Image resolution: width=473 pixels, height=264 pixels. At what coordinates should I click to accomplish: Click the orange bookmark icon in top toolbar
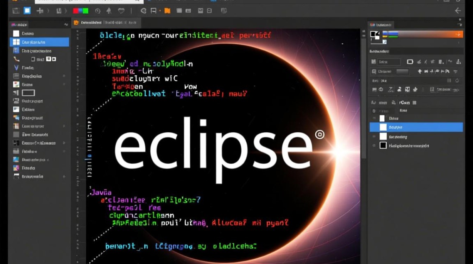pyautogui.click(x=167, y=11)
